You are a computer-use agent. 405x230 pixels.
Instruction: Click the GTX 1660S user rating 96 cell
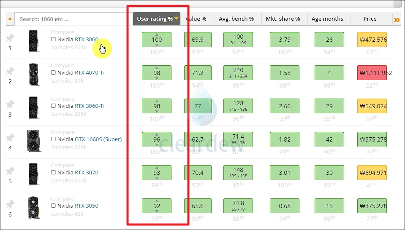(x=157, y=139)
